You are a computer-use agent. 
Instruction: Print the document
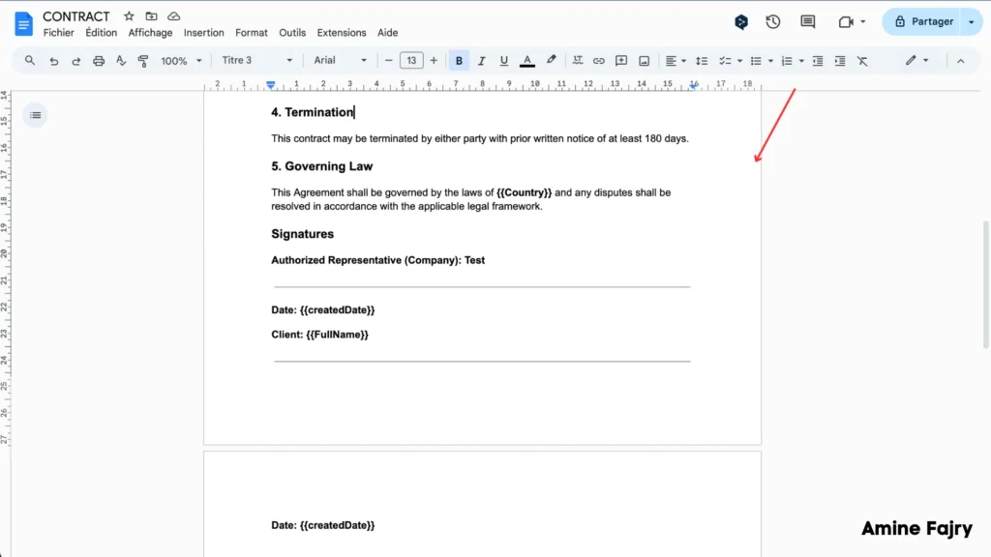pyautogui.click(x=99, y=61)
